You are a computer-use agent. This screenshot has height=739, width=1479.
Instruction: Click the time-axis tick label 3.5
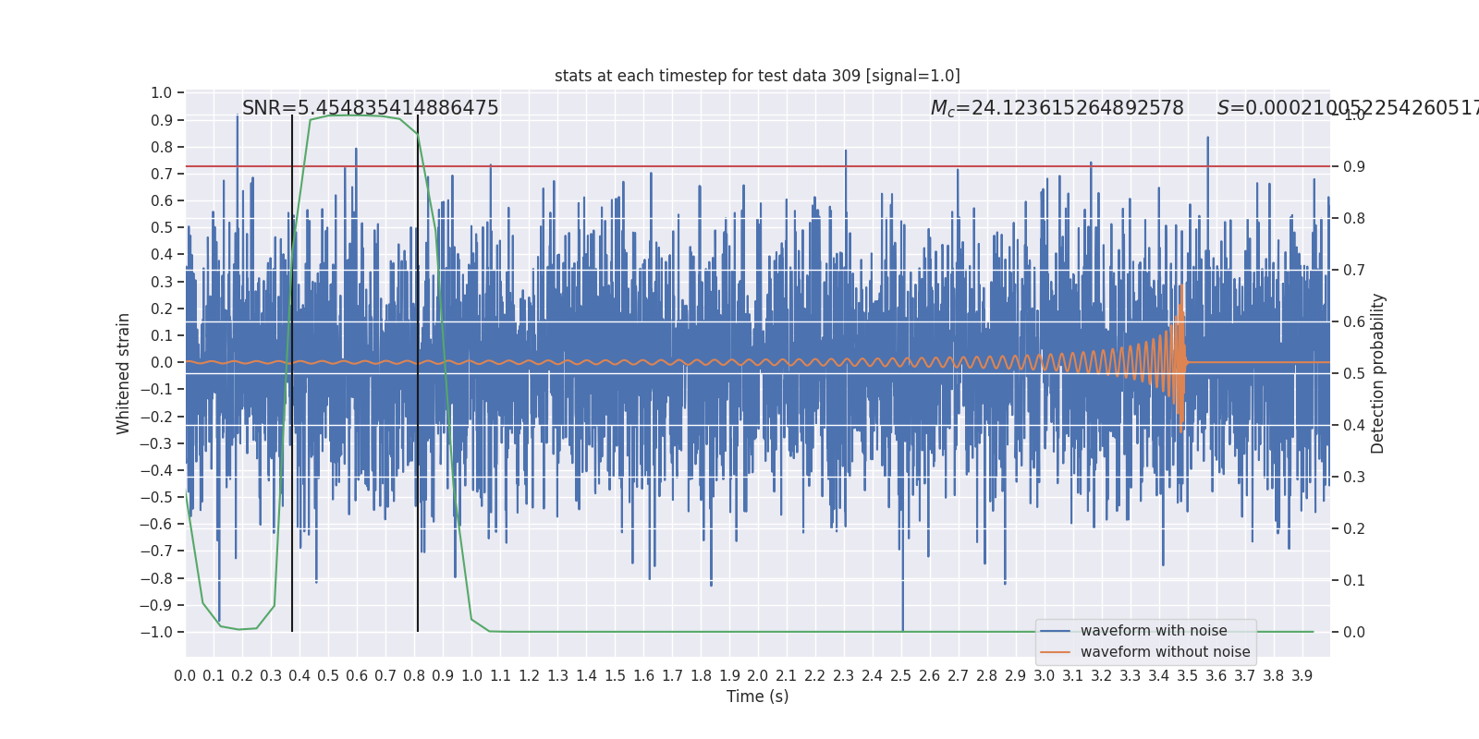tap(1188, 676)
